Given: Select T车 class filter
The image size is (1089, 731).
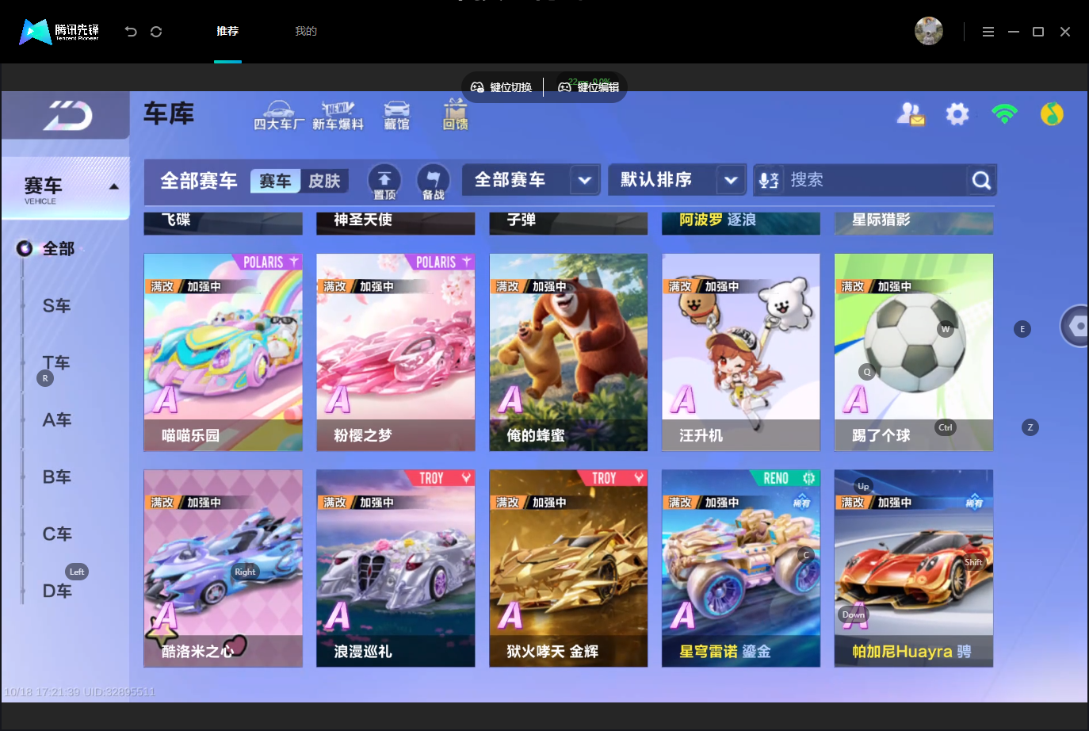Looking at the screenshot, I should 57,363.
